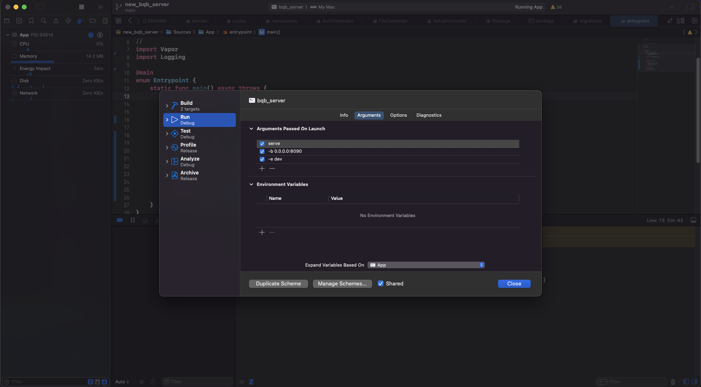Pause program execution in debug bar
This screenshot has width=701, height=387.
pyautogui.click(x=132, y=220)
